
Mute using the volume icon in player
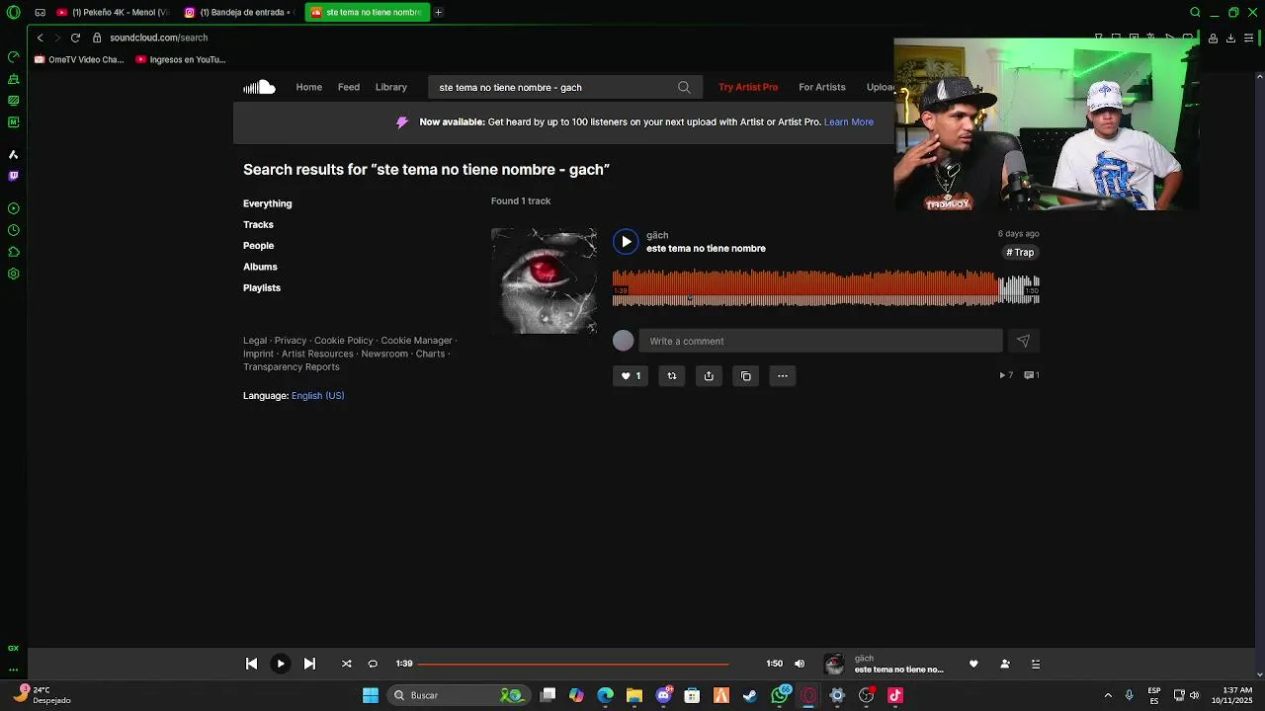[800, 664]
